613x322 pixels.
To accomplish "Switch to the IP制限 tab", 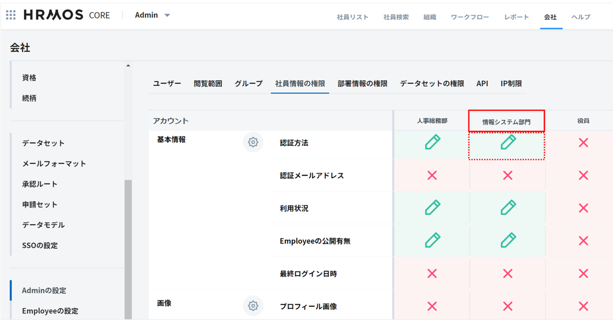I will (x=511, y=83).
